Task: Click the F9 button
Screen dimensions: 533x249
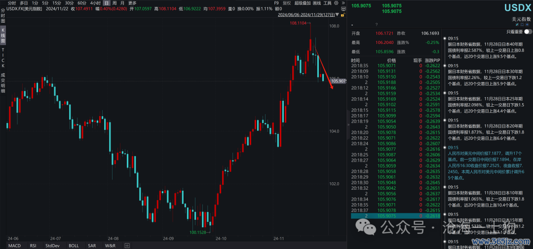Action: 276,3
